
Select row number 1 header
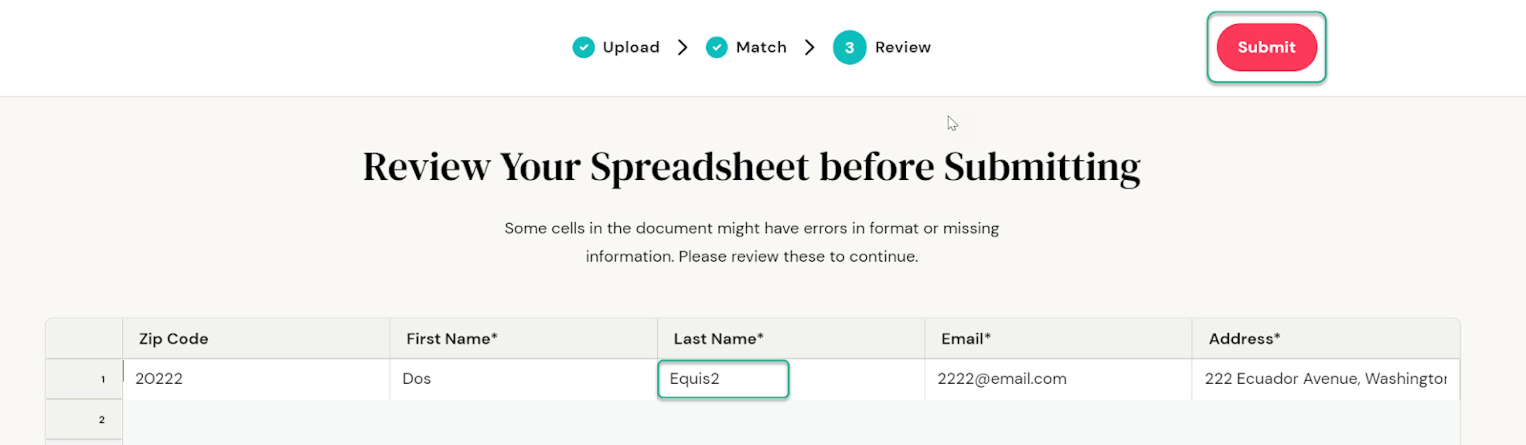pyautogui.click(x=84, y=379)
